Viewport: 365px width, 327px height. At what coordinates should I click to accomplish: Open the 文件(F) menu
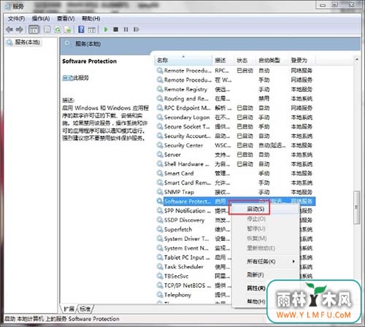point(16,18)
